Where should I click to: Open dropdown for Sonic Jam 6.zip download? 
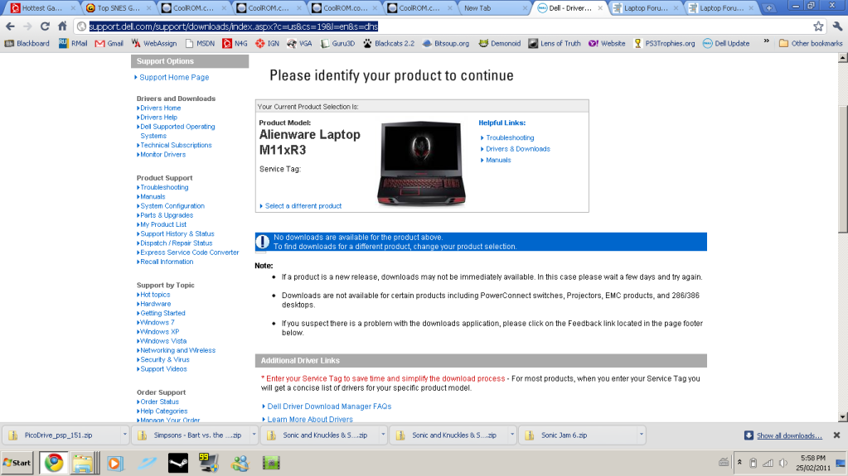click(x=641, y=435)
